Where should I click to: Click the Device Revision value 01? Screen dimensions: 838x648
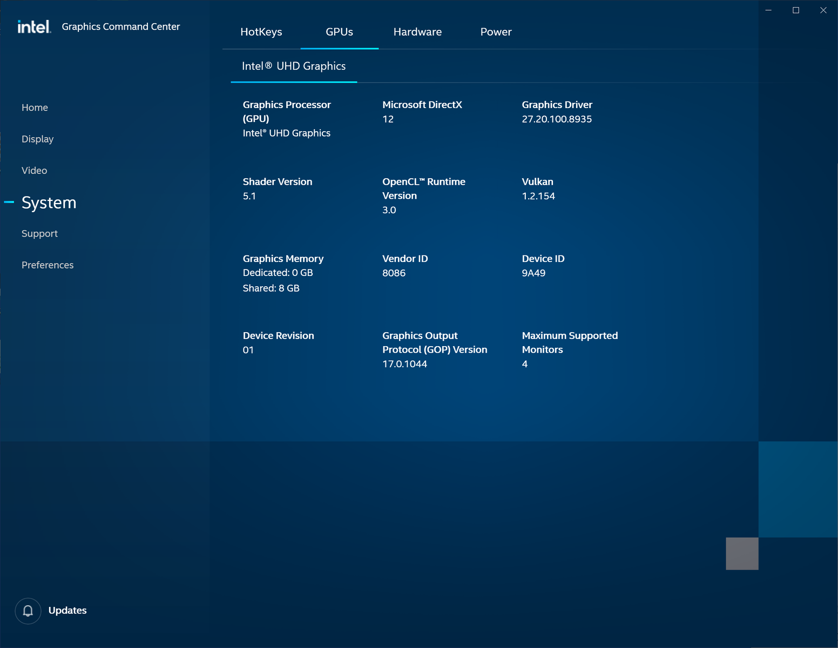tap(248, 350)
